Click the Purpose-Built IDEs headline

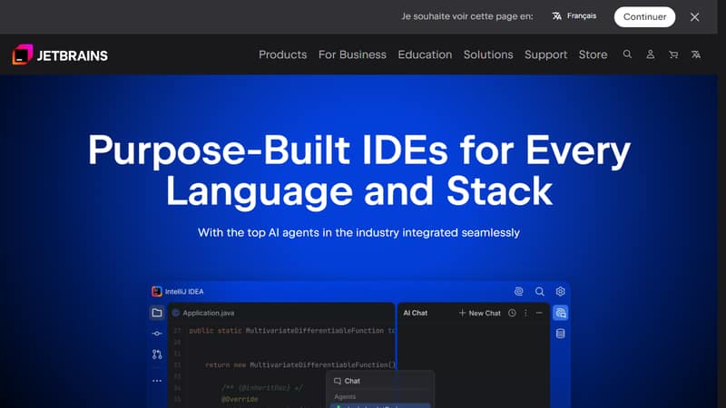pyautogui.click(x=359, y=170)
